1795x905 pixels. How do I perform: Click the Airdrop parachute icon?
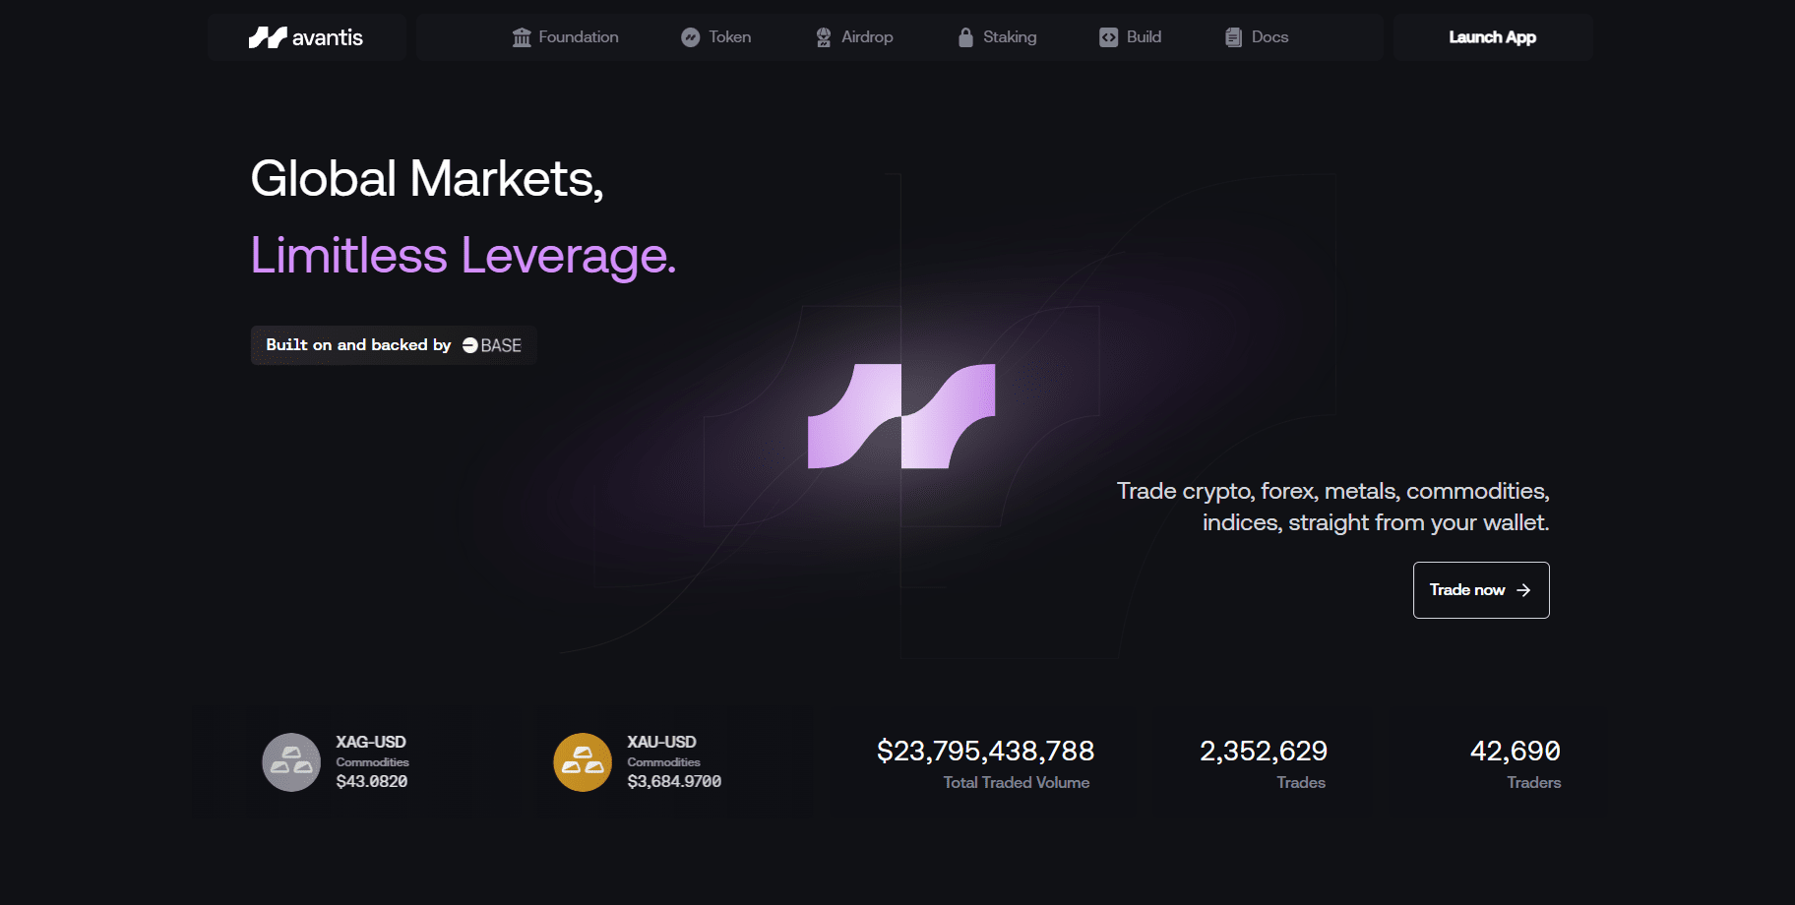tap(823, 37)
